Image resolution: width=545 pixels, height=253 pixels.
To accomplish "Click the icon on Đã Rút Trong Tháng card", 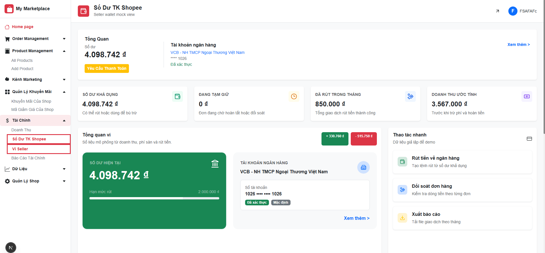I will point(410,96).
